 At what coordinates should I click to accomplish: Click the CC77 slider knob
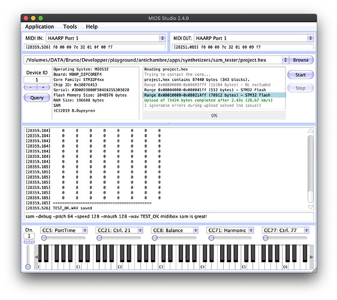(266, 238)
